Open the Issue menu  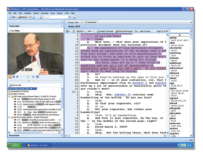53,13
